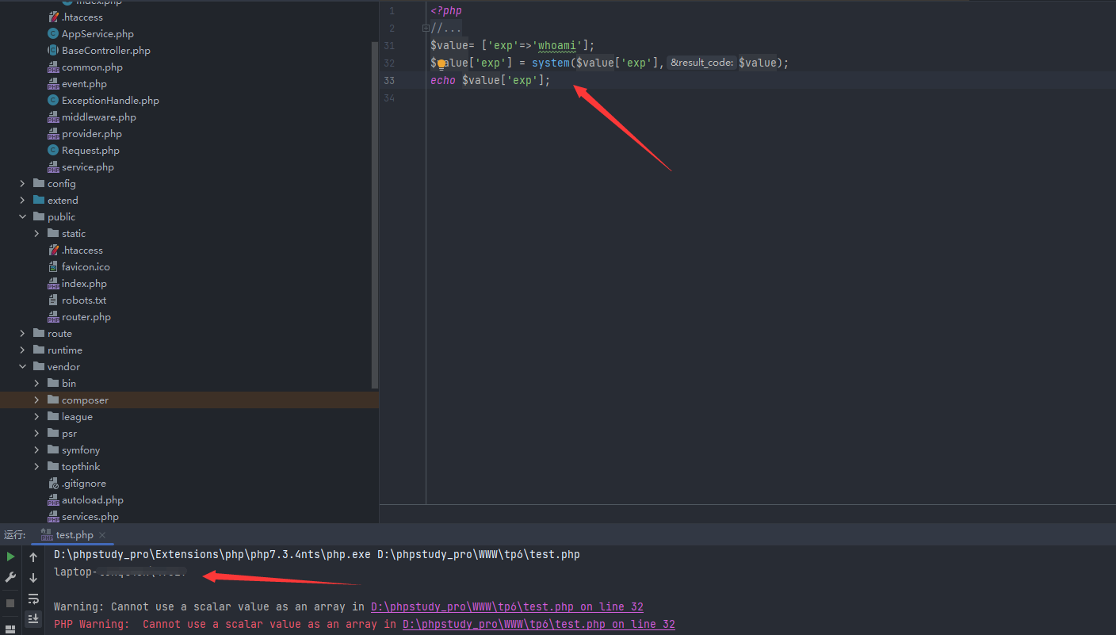This screenshot has width=1116, height=635.
Task: Open router.php in the public folder
Action: click(x=86, y=317)
